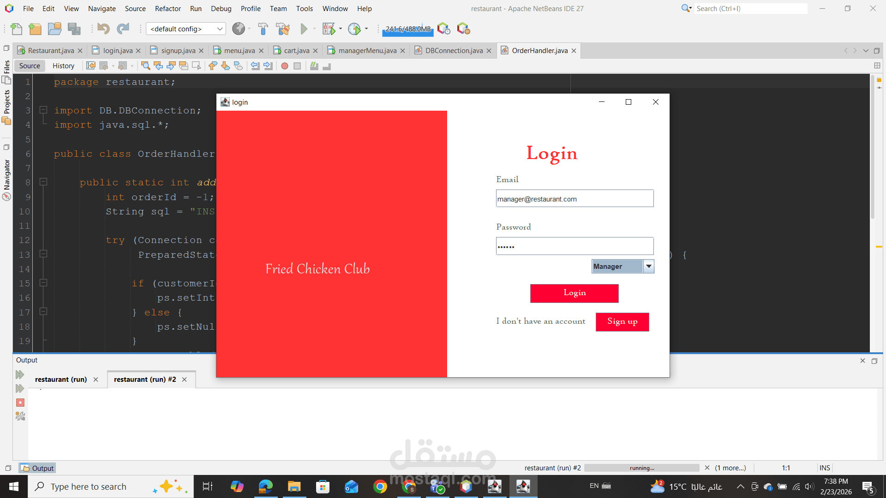
Task: Click Clean and Build Project icon
Action: tap(283, 29)
